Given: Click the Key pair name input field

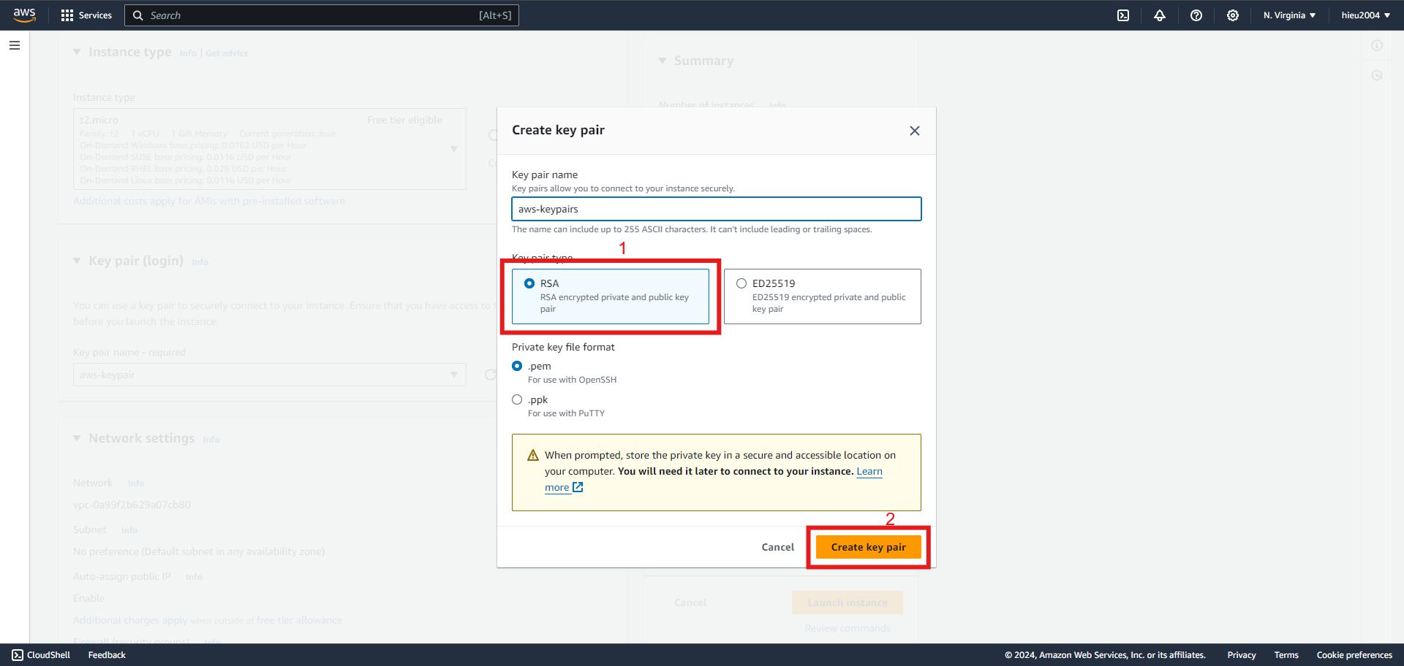Looking at the screenshot, I should (x=717, y=209).
